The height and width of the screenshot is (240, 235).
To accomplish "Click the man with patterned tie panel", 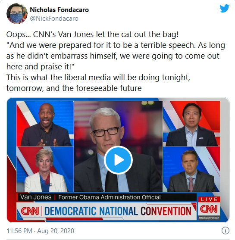I will point(191,169).
